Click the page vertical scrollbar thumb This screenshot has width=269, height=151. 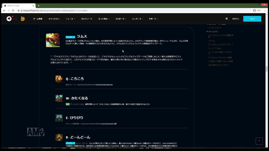(x=266, y=69)
